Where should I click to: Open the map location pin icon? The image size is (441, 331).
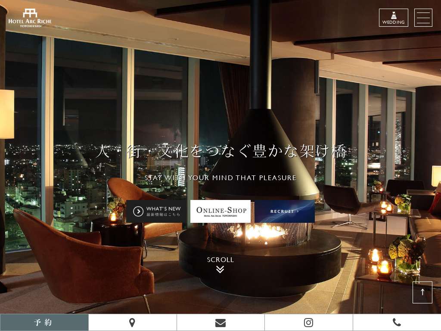click(x=132, y=322)
